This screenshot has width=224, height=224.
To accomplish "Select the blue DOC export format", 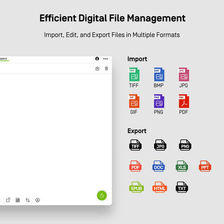I will (159, 166).
